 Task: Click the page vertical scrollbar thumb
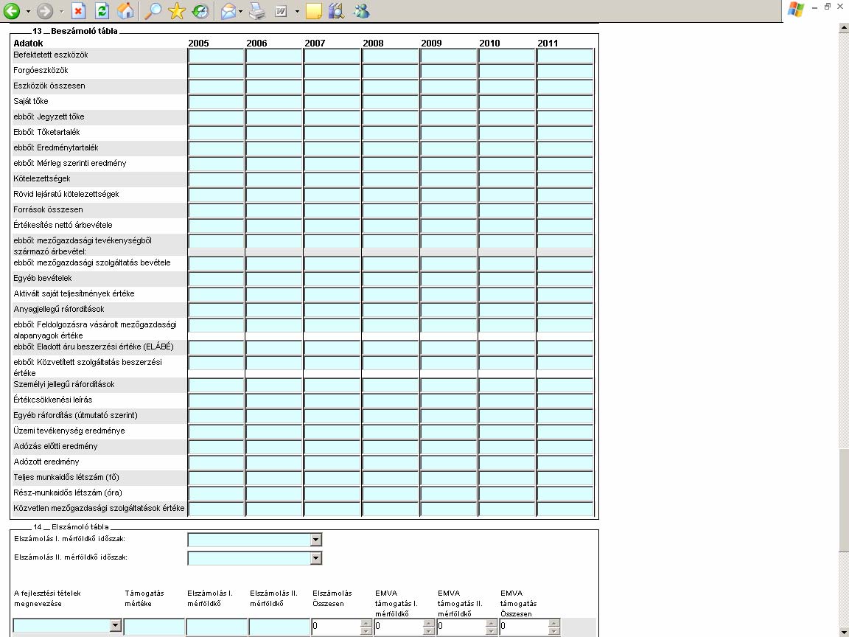844,499
